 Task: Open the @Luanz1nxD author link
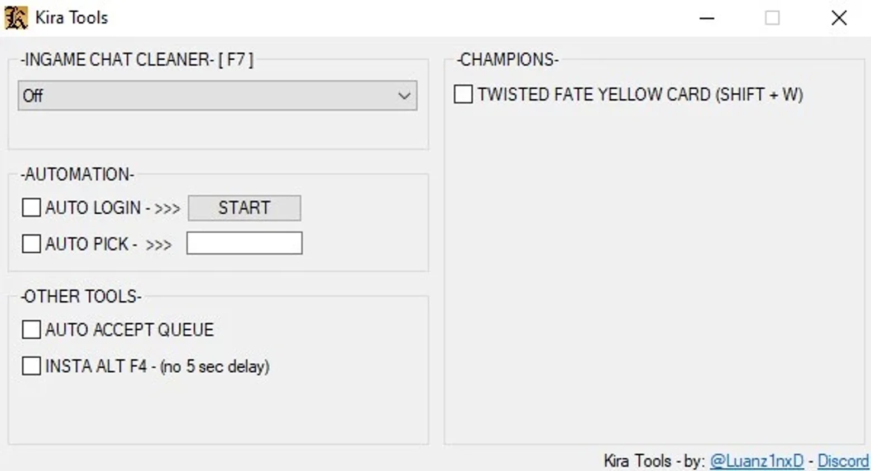pos(757,461)
